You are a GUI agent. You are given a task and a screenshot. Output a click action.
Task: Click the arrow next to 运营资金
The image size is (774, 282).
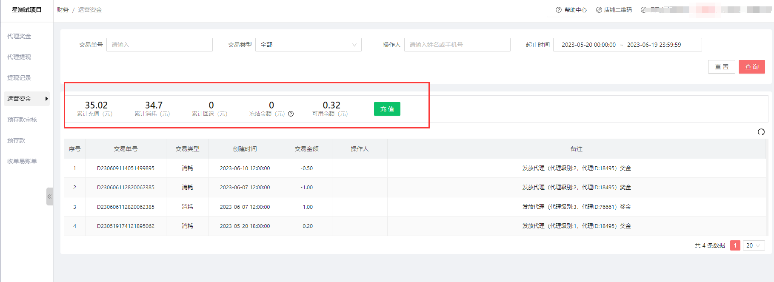[46, 99]
